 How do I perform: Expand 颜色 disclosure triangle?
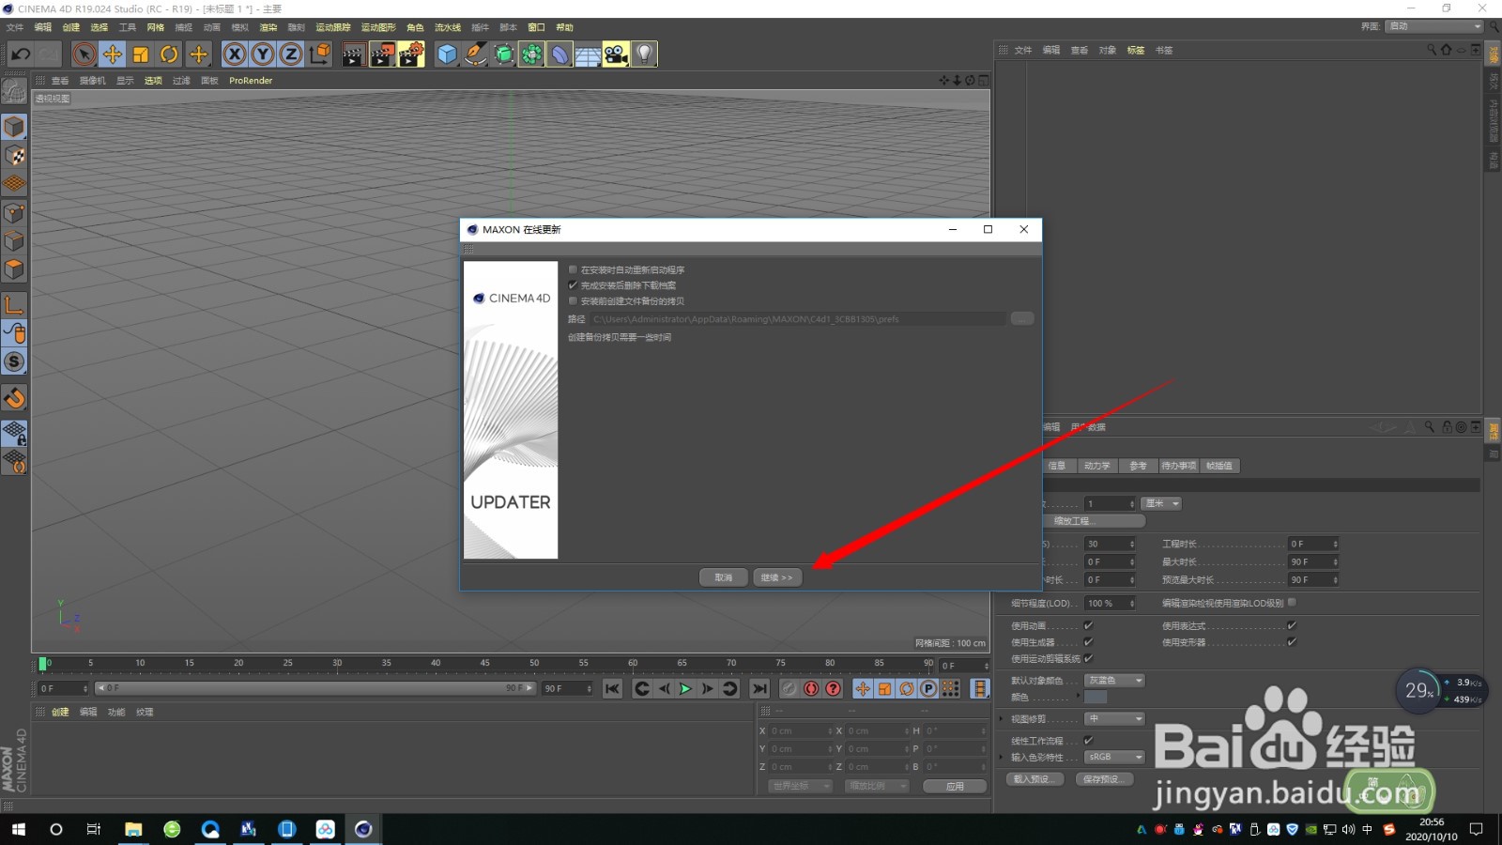click(x=1078, y=698)
